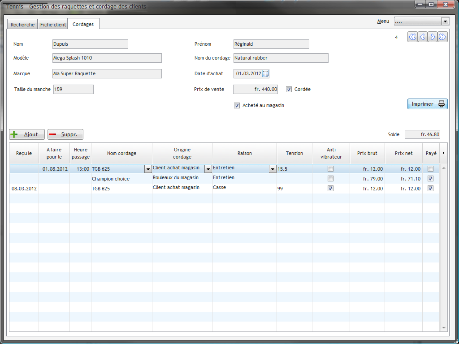Go to the previous record
The width and height of the screenshot is (459, 344).
coord(422,37)
